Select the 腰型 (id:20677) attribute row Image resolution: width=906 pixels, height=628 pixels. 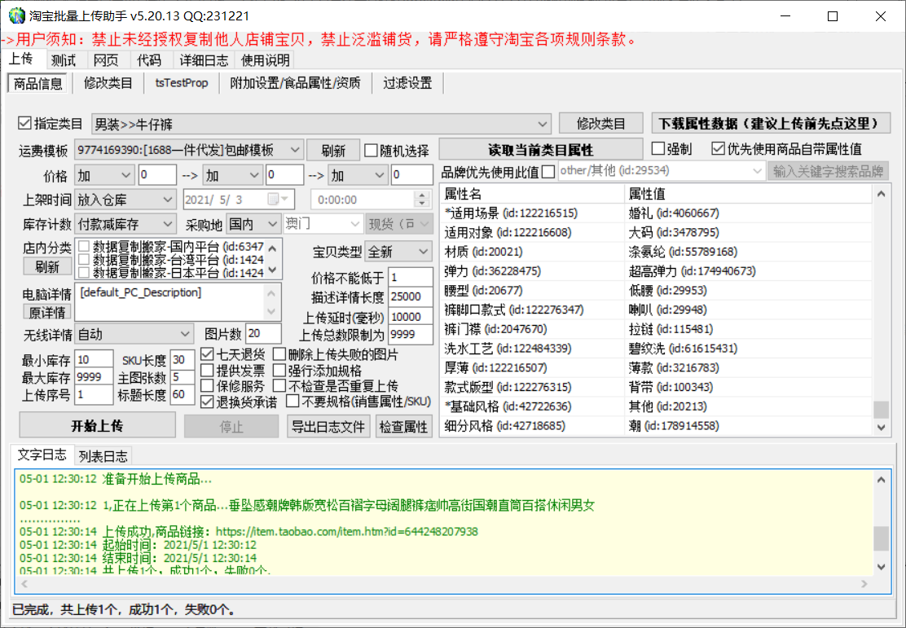pos(657,291)
